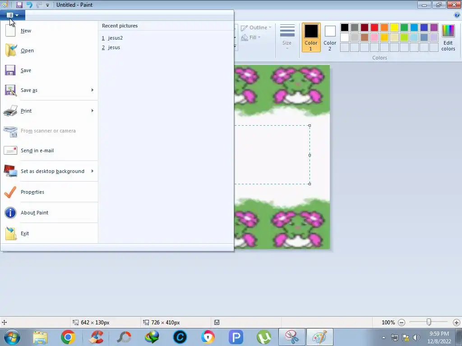Viewport: 462px width, 346px height.
Task: Click the Open folder icon
Action: point(11,50)
